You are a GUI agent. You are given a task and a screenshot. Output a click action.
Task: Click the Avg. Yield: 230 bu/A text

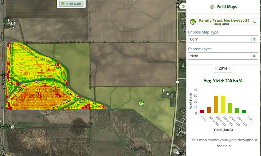tap(223, 81)
